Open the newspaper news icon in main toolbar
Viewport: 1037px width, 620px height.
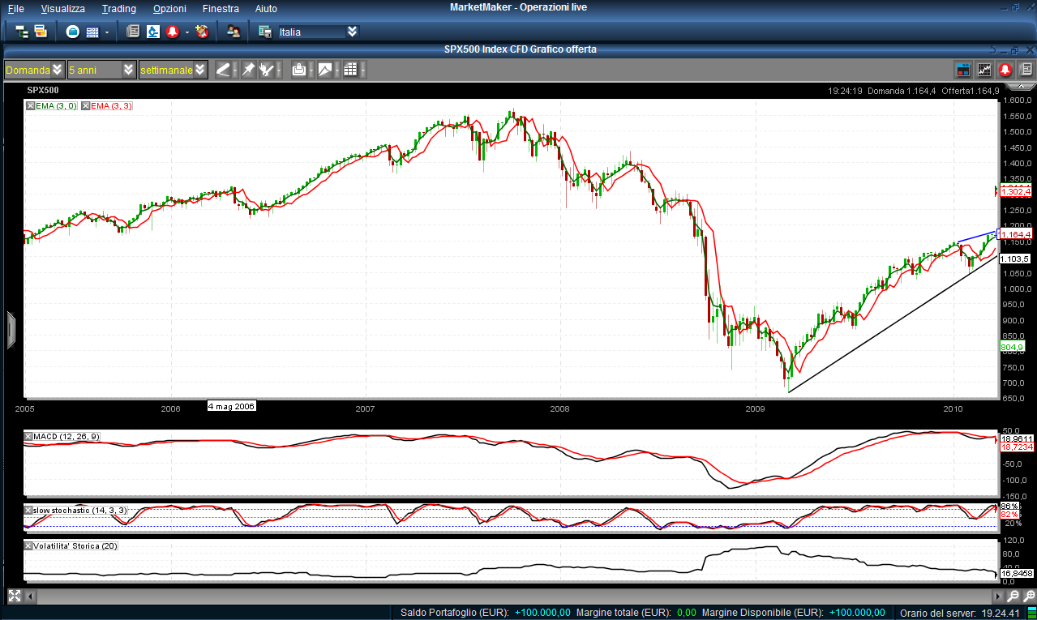[133, 32]
